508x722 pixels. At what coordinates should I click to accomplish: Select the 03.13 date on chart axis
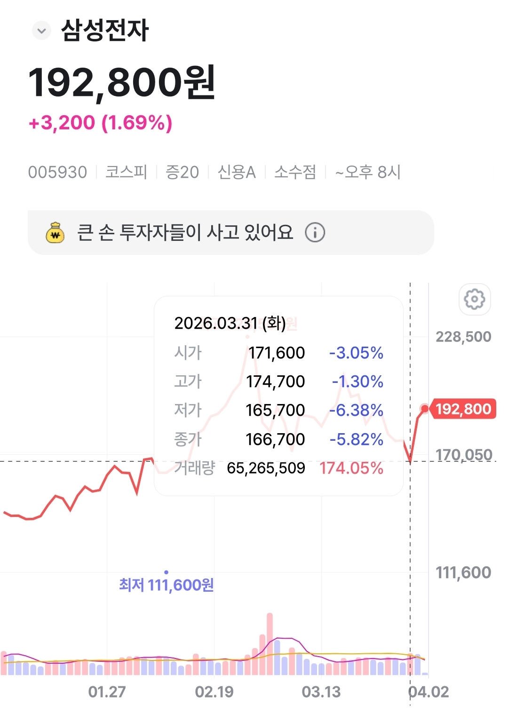click(321, 692)
